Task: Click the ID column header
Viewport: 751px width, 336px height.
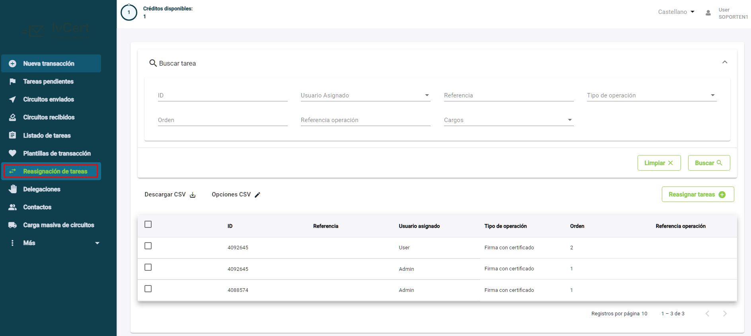Action: [x=230, y=226]
